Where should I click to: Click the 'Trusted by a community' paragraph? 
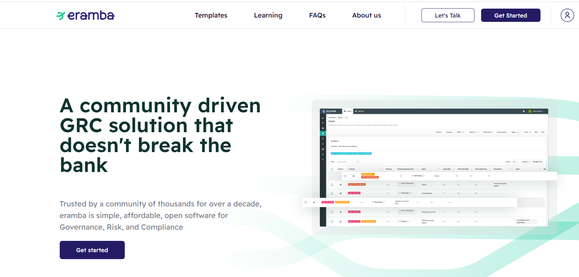coord(161,215)
